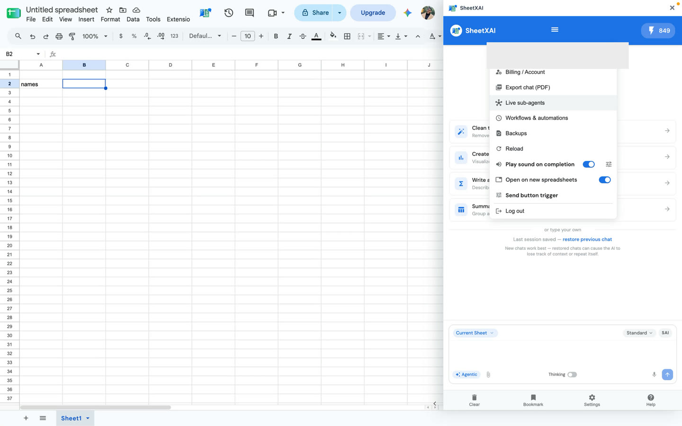Turn off Play sound on completion
Image resolution: width=682 pixels, height=426 pixels.
pos(589,164)
